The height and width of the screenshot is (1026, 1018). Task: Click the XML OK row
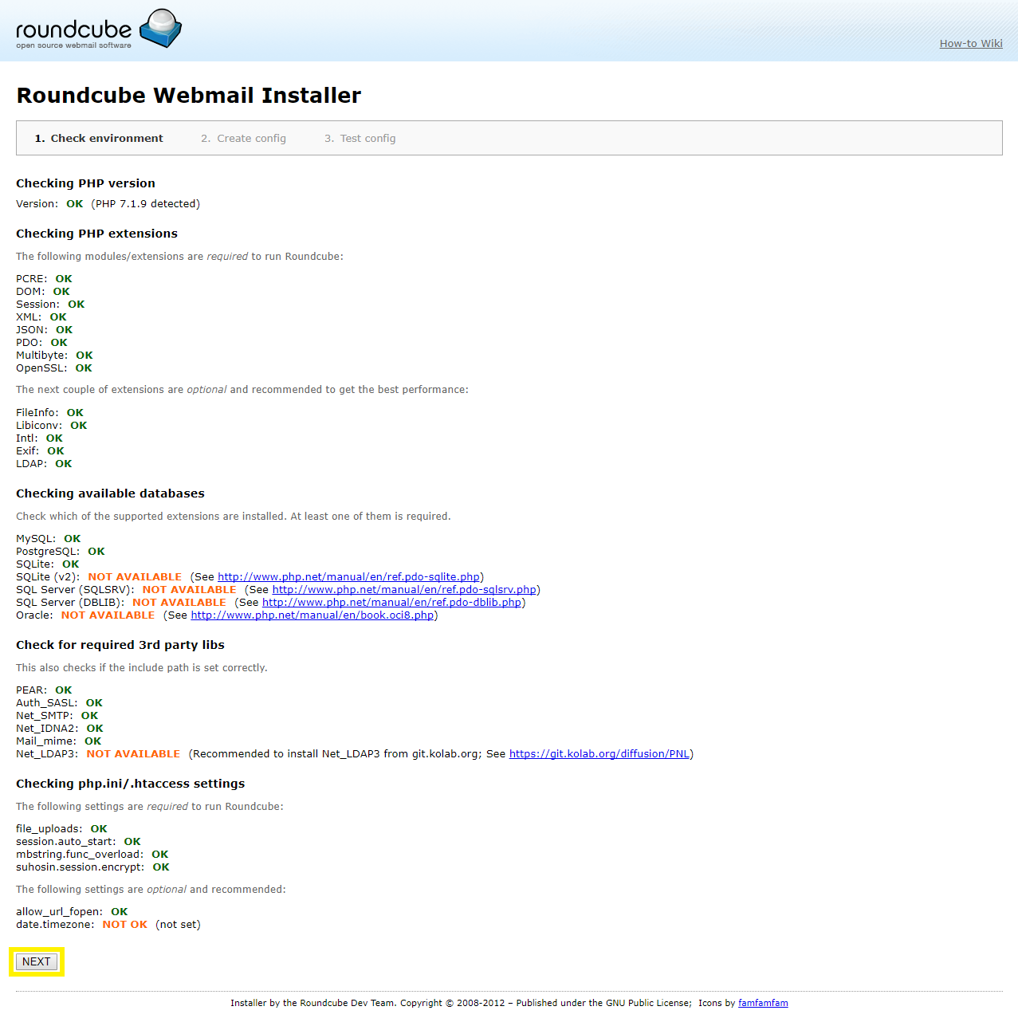(x=41, y=317)
